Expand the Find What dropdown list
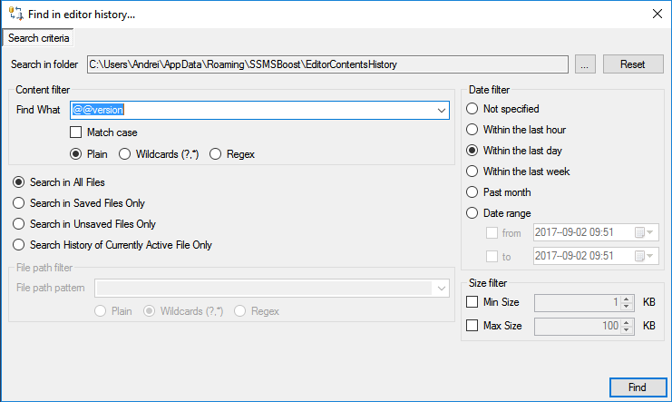Screen dimensions: 672x402 [x=442, y=111]
